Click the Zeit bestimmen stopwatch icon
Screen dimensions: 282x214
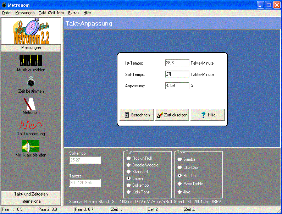coord(31,82)
